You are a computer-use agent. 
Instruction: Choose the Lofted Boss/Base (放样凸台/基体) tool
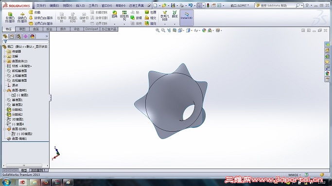(41, 18)
